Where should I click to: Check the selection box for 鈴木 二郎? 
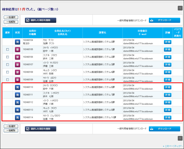click(x=7, y=57)
